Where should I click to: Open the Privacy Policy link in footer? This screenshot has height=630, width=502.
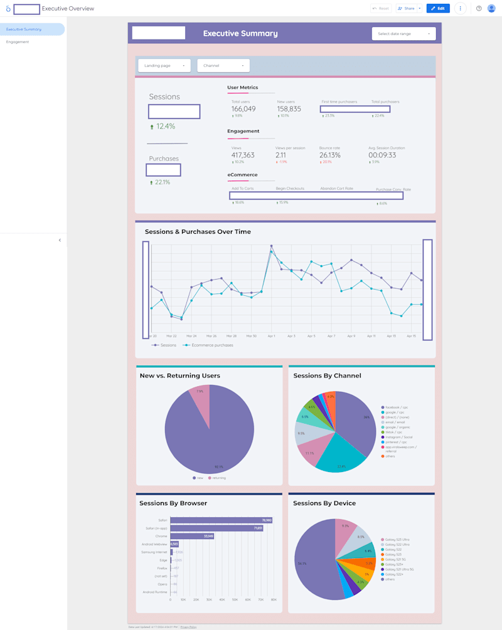click(188, 627)
